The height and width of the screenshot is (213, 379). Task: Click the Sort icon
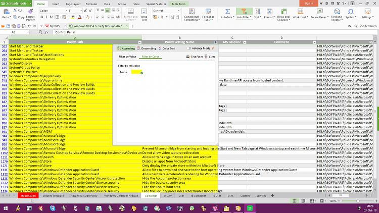257,11
